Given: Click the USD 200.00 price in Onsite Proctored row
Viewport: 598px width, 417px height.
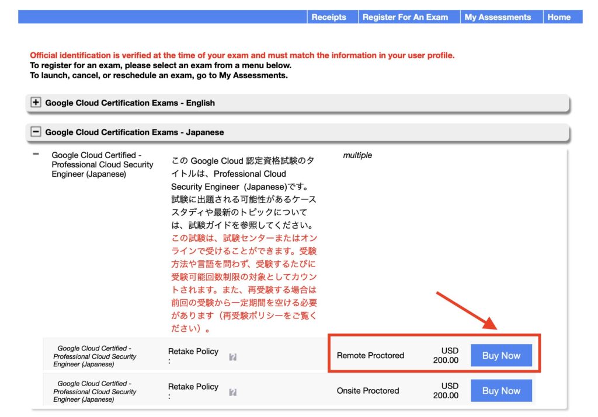Looking at the screenshot, I should point(446,391).
